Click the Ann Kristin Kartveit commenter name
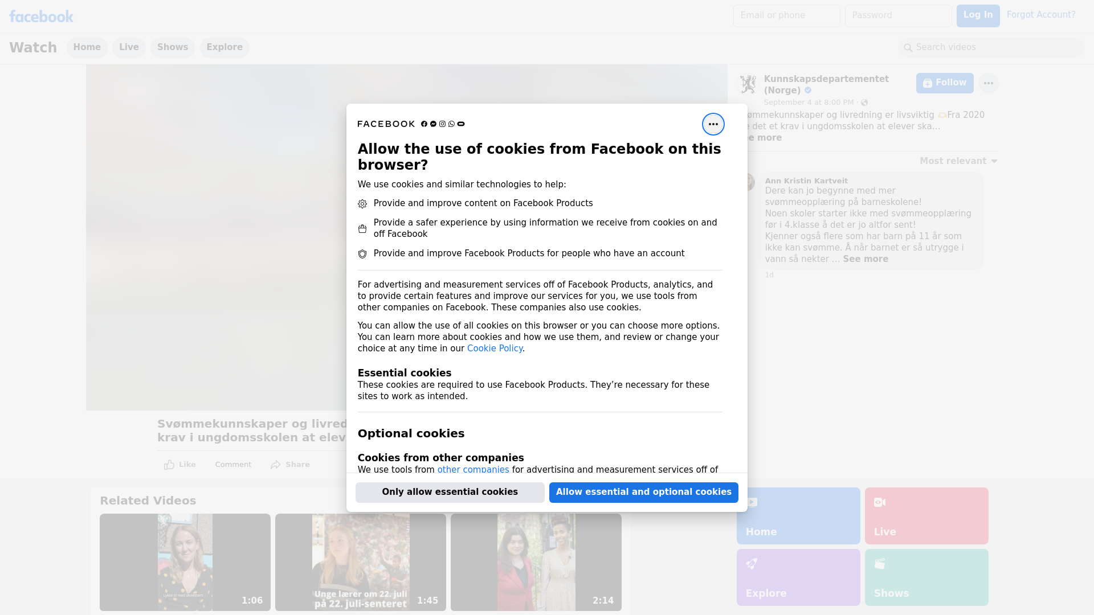The image size is (1094, 615). click(806, 181)
